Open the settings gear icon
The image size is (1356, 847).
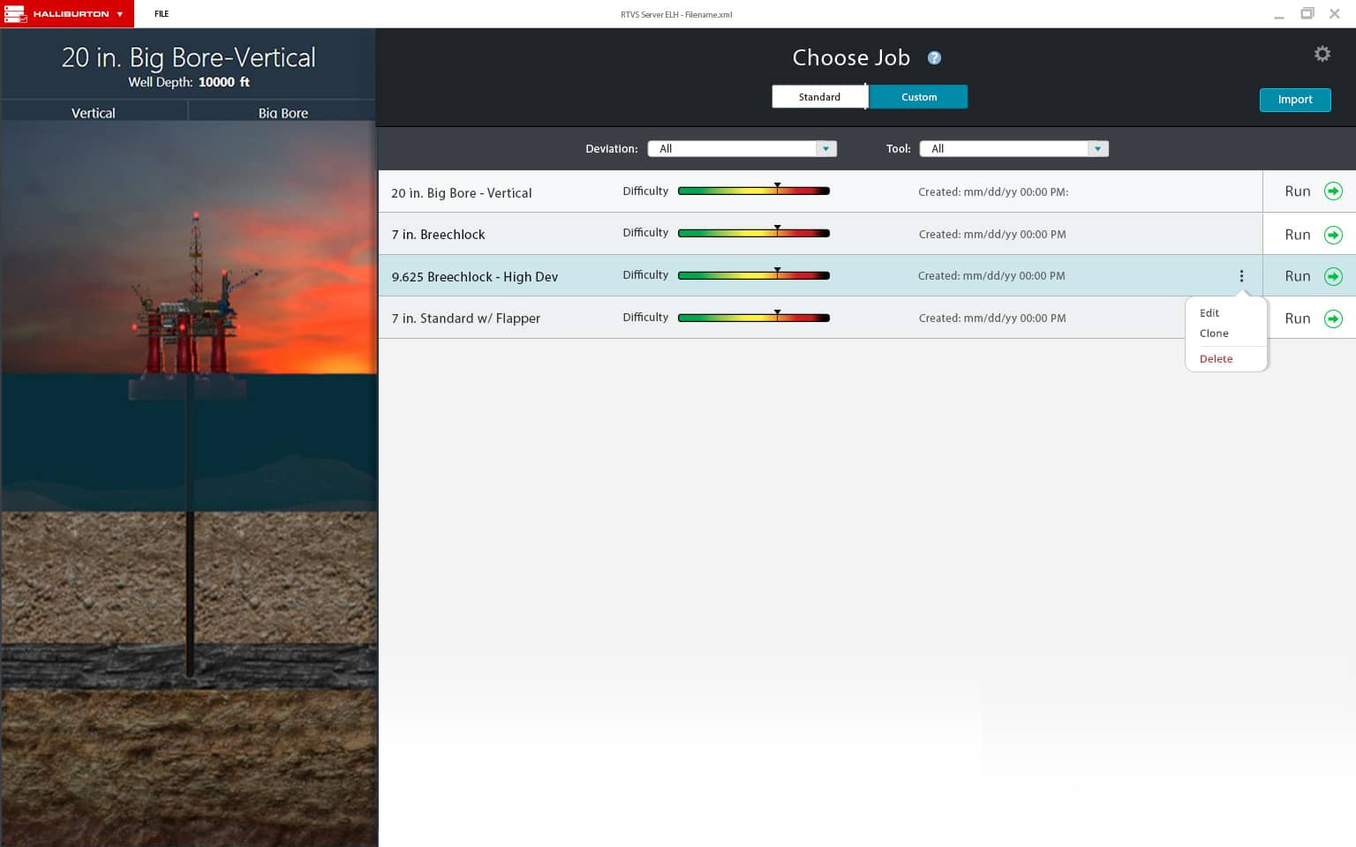(1322, 54)
